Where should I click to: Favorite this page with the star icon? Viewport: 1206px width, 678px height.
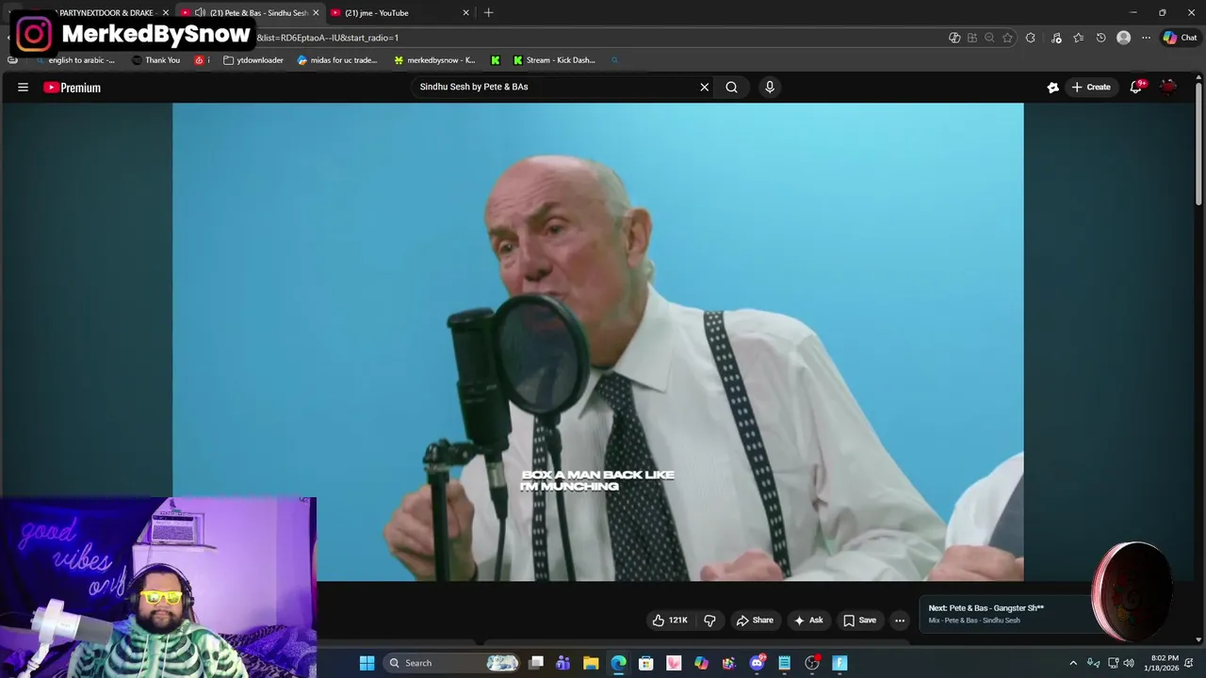(1007, 38)
